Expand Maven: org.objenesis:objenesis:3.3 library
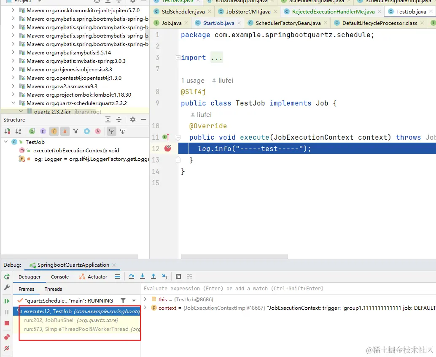 (x=13, y=69)
